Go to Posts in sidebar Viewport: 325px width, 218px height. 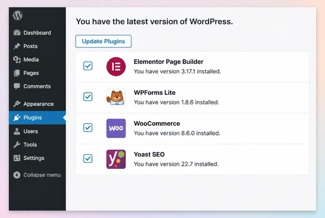point(37,46)
